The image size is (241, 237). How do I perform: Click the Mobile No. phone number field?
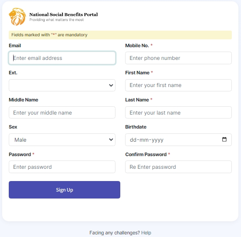tap(178, 58)
